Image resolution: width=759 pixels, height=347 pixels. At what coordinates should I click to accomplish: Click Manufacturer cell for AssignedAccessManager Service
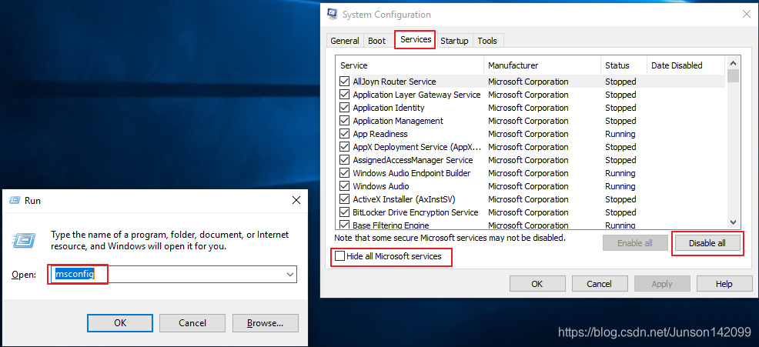pyautogui.click(x=528, y=160)
